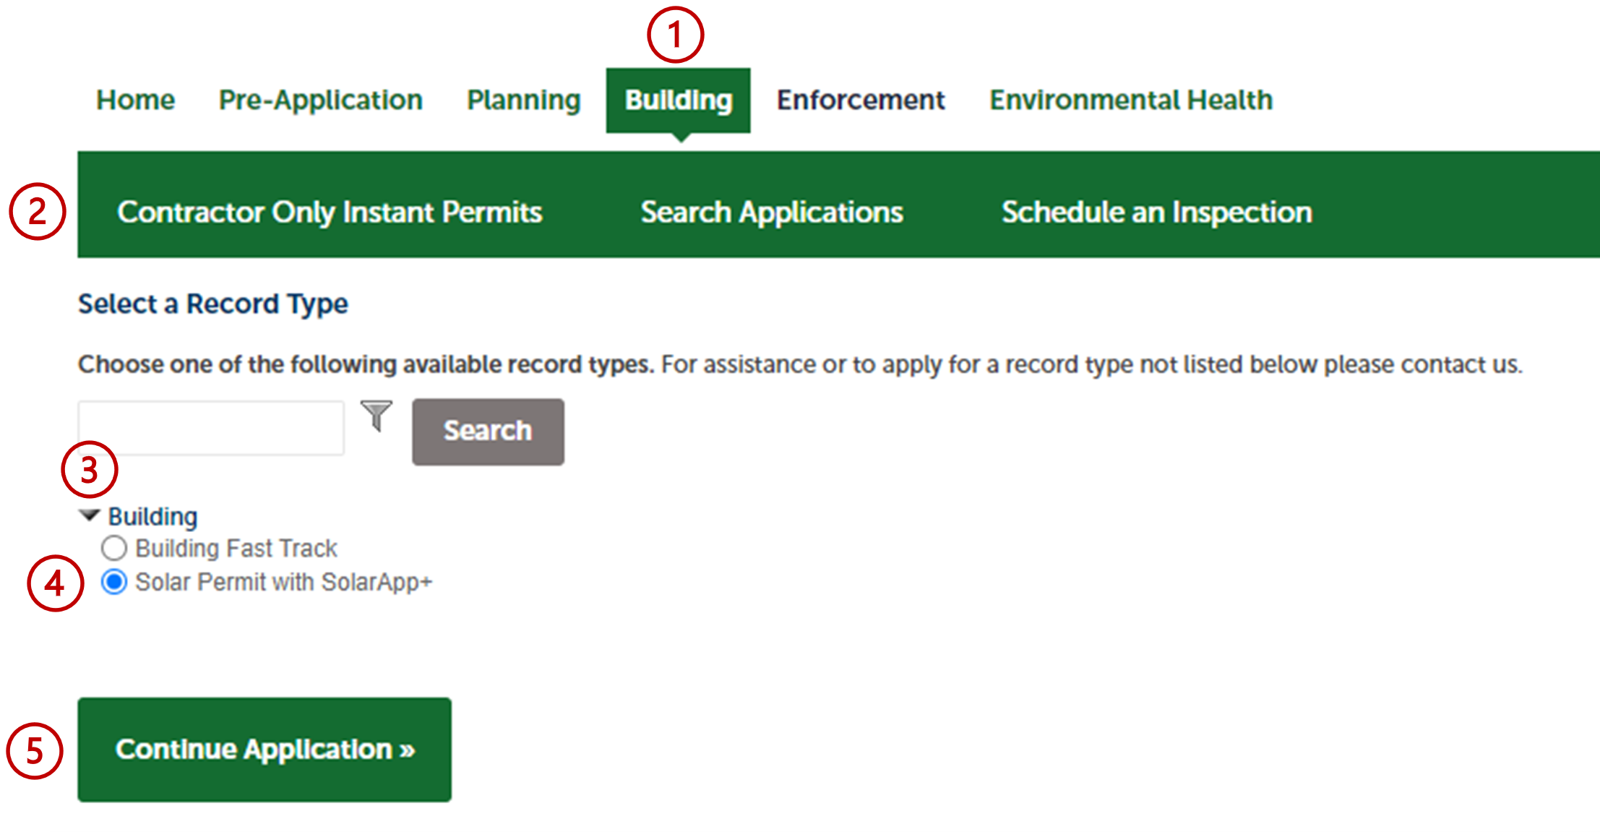Click Continue Application button
Viewport: 1600px width, 832px height.
[264, 749]
